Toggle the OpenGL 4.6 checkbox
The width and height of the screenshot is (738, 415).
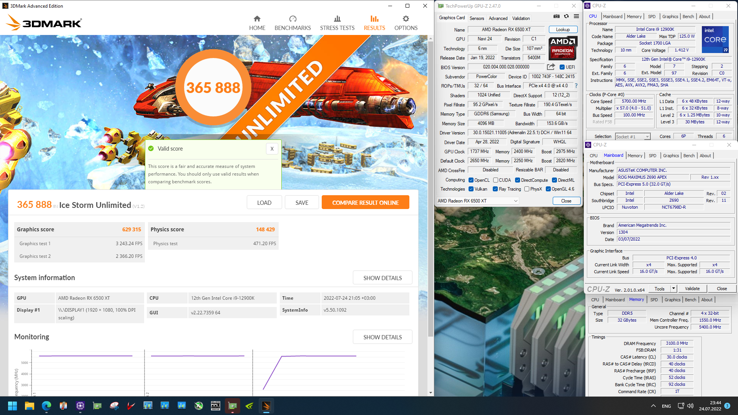(548, 189)
